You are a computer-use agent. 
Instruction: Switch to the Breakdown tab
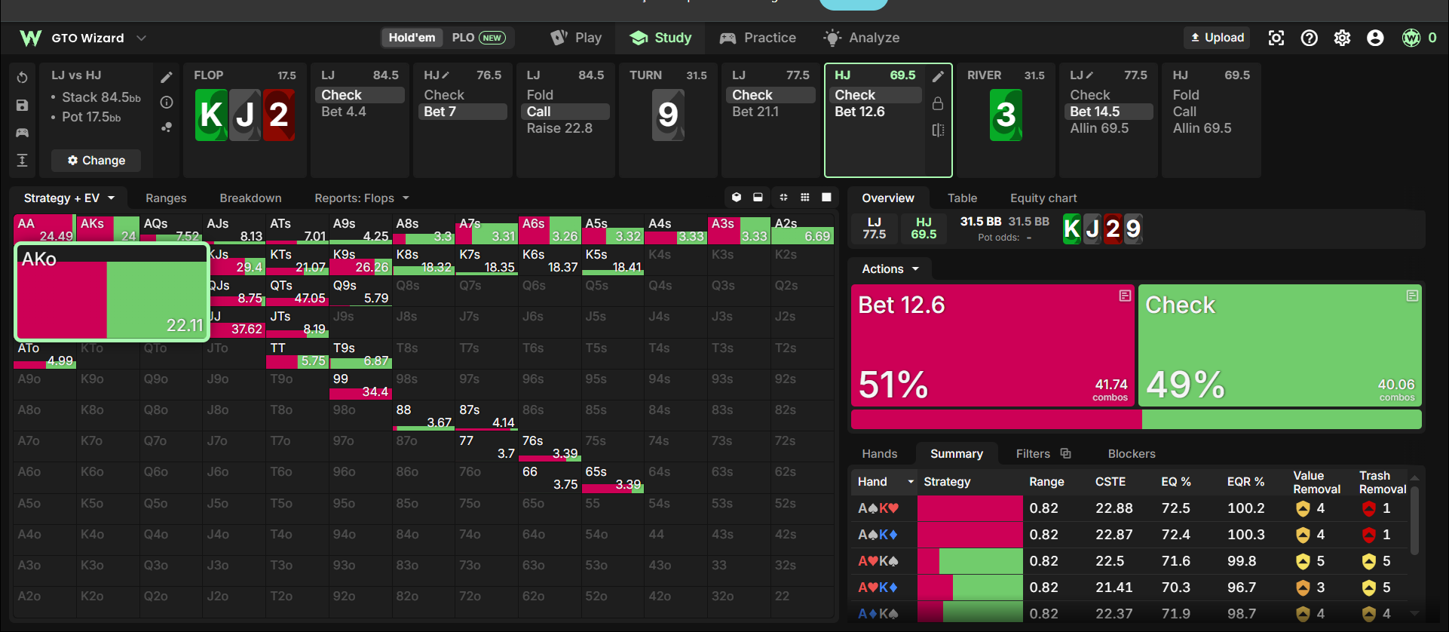[250, 198]
